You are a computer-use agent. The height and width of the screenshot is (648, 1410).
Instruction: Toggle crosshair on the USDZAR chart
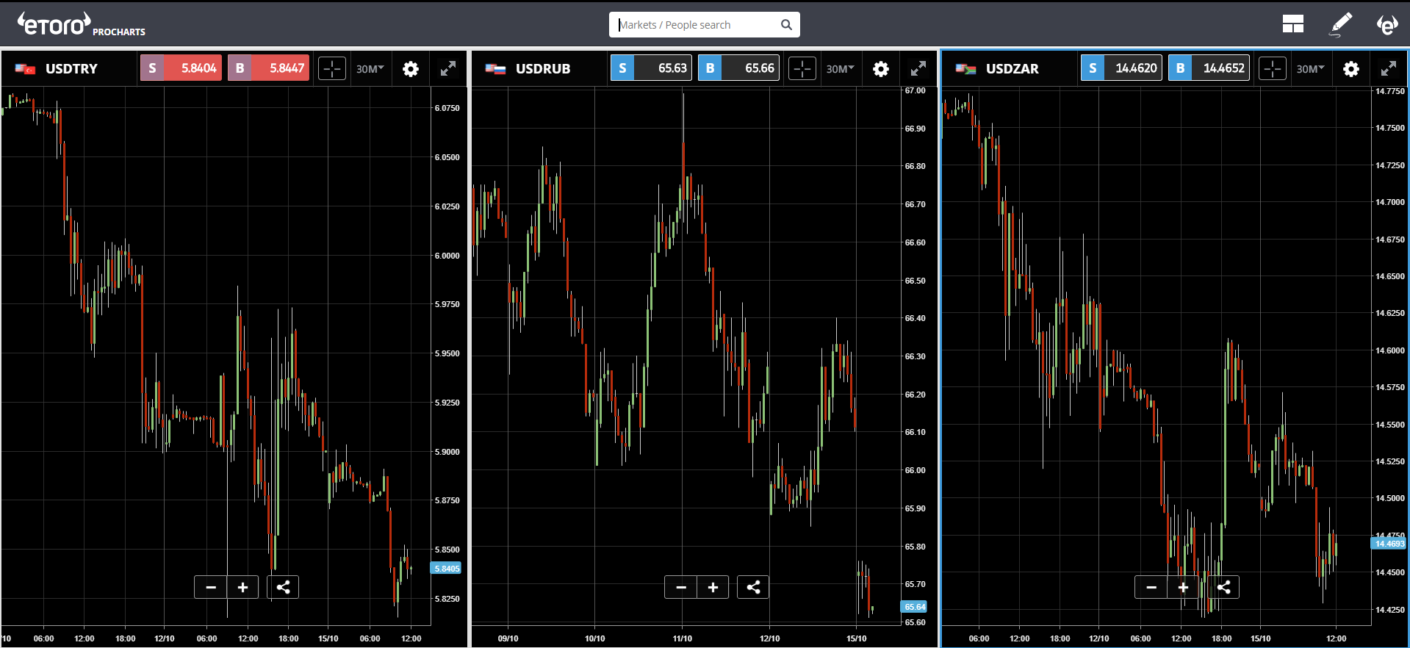click(x=1273, y=69)
